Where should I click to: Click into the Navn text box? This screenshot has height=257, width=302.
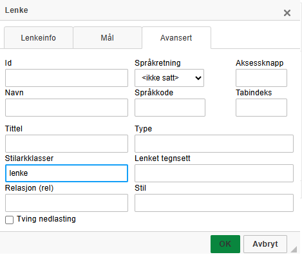[66, 108]
